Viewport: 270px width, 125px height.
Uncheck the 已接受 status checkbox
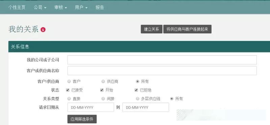(x=68, y=90)
